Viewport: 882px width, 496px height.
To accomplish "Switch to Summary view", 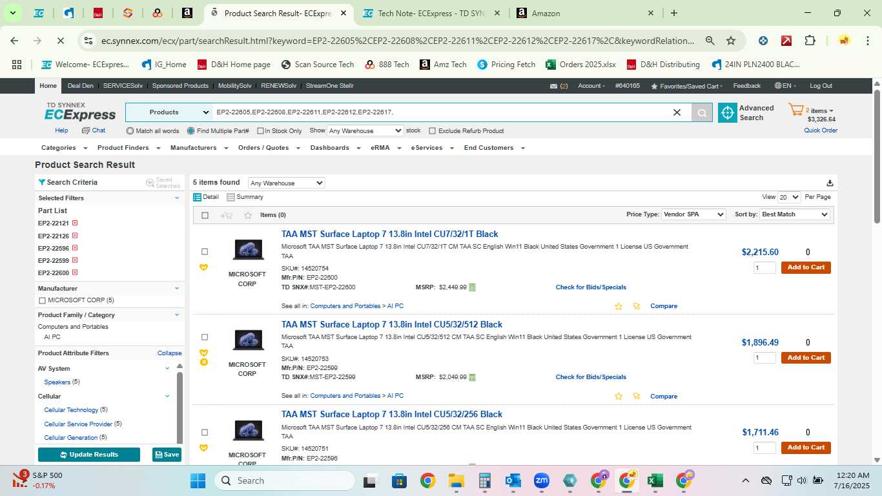I will (x=245, y=197).
